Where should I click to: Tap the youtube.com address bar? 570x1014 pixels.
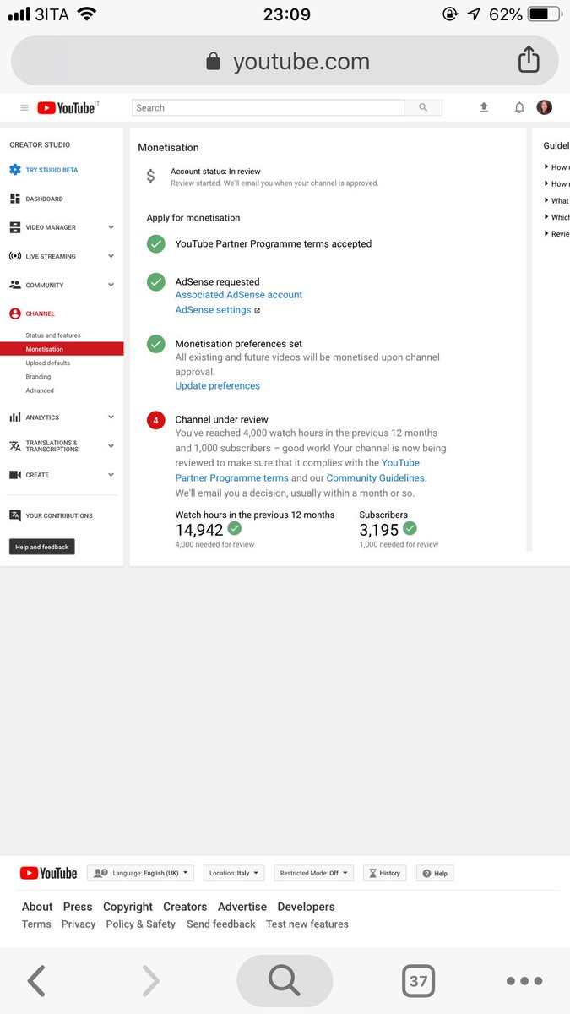(x=285, y=61)
